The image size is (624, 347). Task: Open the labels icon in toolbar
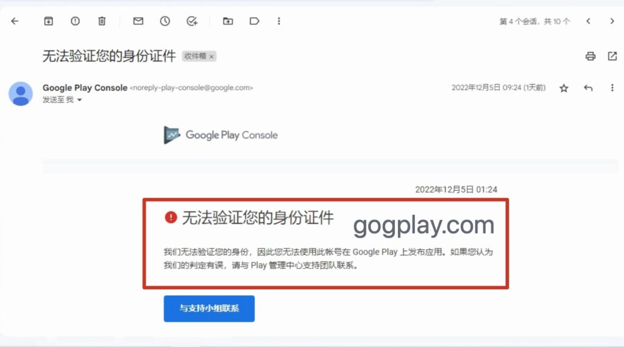254,21
